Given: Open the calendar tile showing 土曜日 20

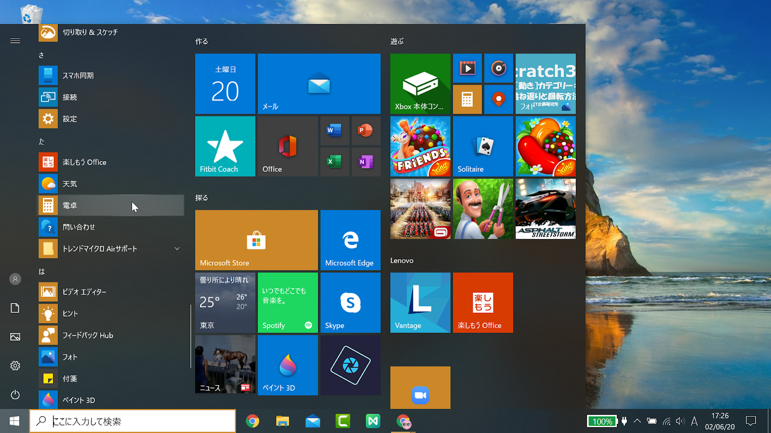Looking at the screenshot, I should pos(225,84).
